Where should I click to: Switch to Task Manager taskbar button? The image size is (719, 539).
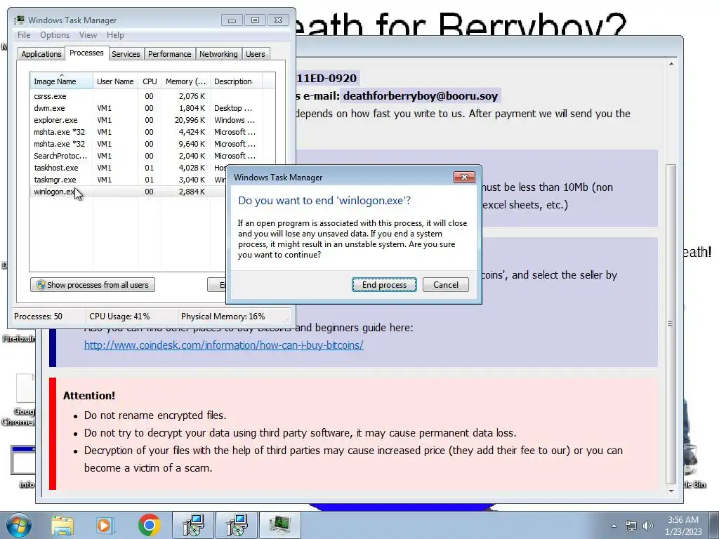[280, 525]
